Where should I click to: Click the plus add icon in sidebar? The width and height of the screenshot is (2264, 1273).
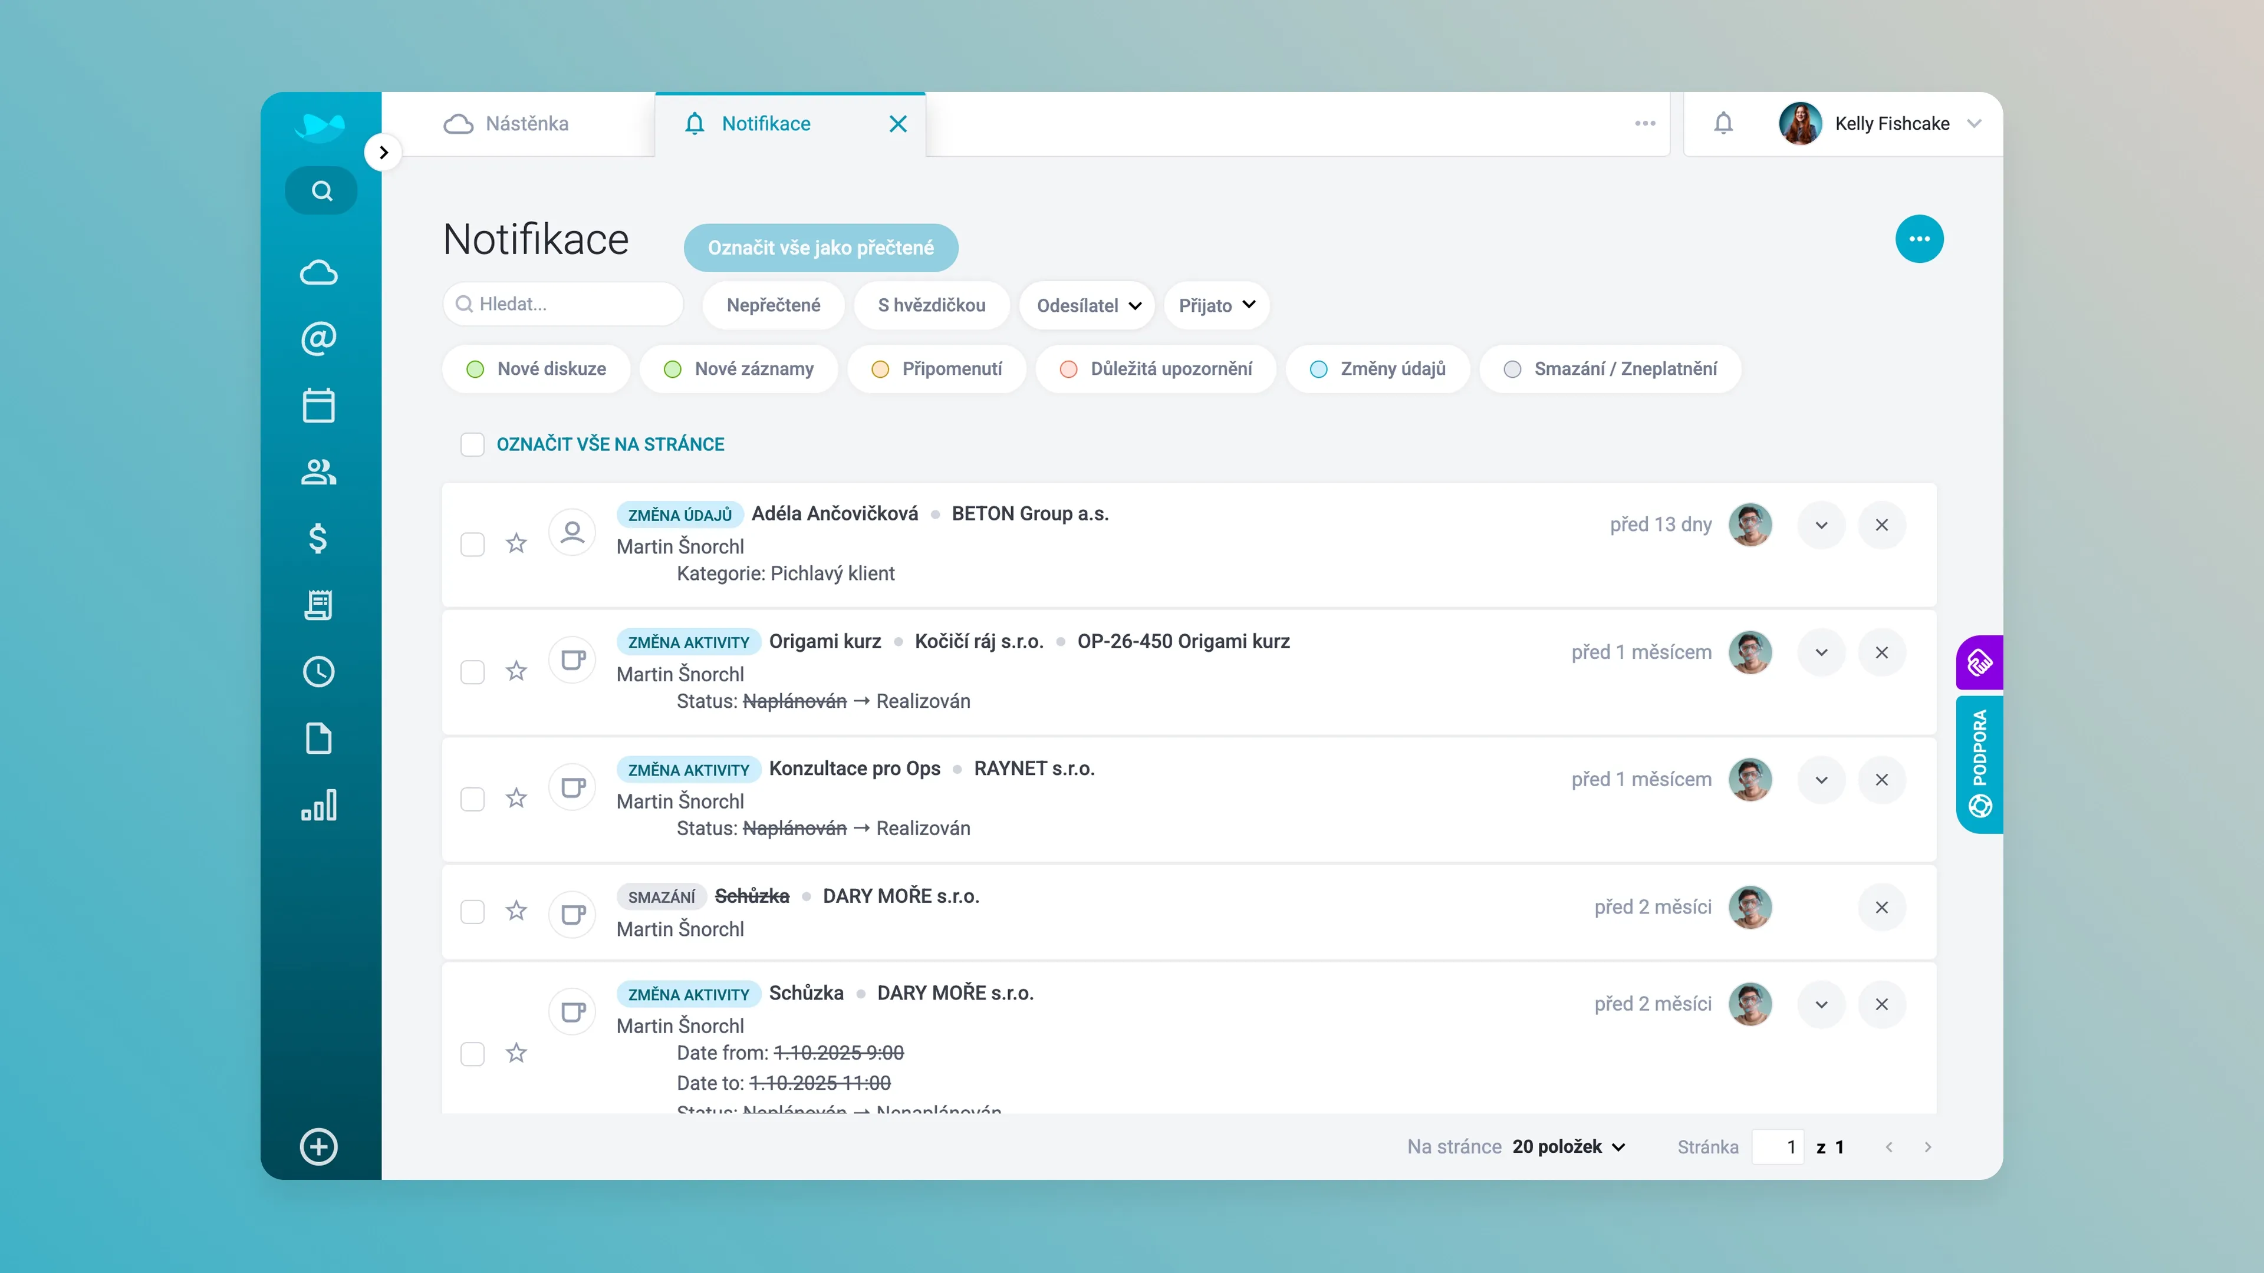click(x=318, y=1146)
